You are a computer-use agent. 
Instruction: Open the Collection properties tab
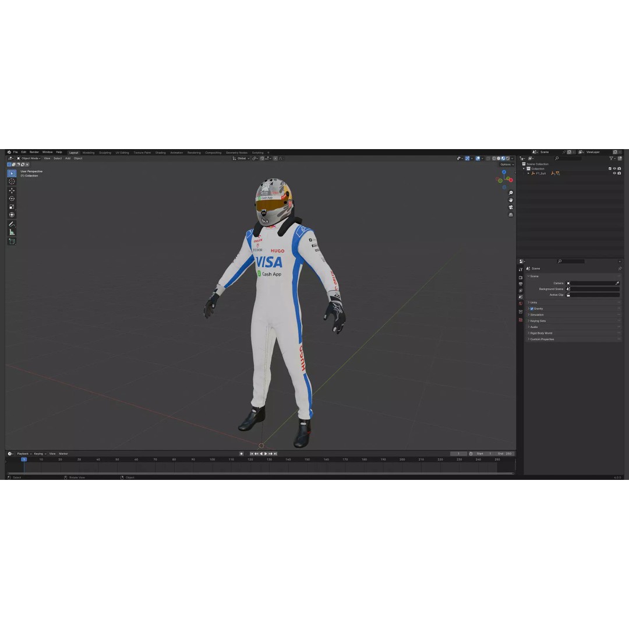coord(521,312)
